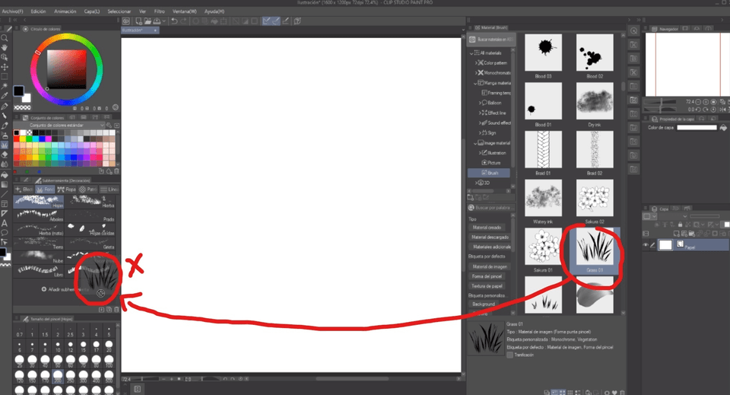Viewport: 730px width, 395px height.
Task: Switch to Ropa sub tool group tab
Action: [67, 190]
